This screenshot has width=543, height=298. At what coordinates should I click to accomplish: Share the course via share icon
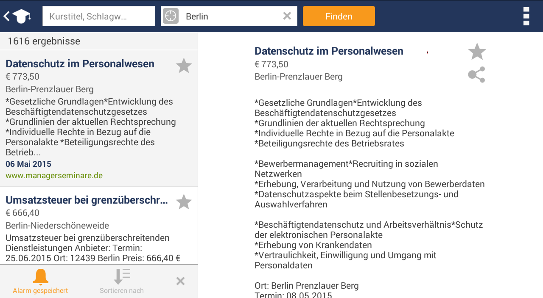[477, 74]
